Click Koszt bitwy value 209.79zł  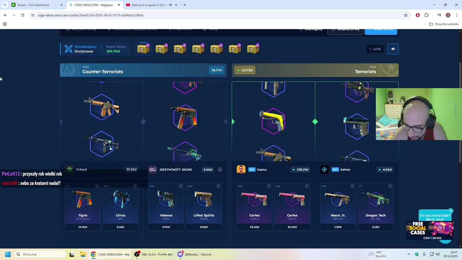[x=113, y=51]
